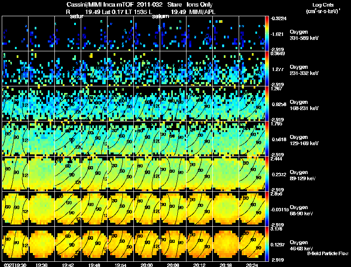Screen dimensions: 351x267
Task: Click the Oxygen 168-231 keV label
Action: 304,105
